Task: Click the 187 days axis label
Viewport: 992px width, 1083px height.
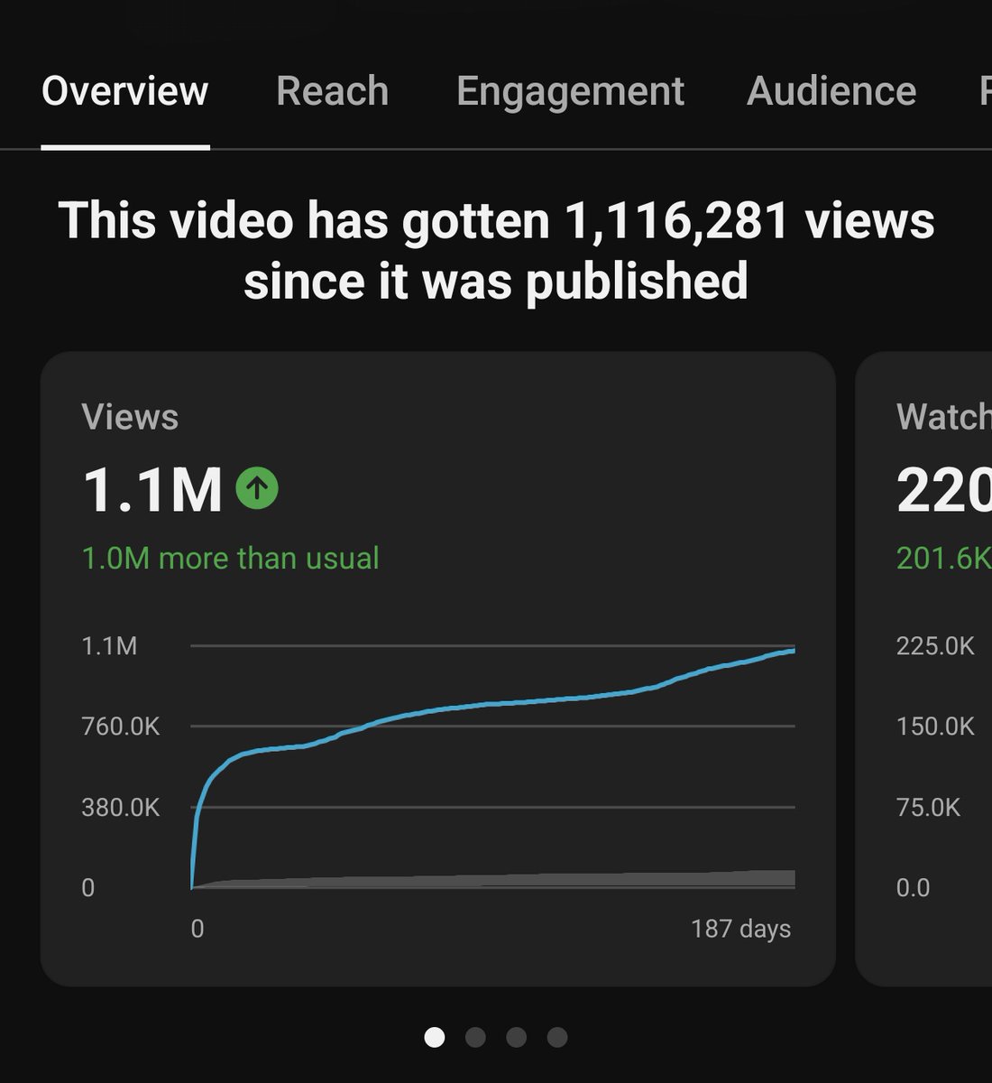Action: click(x=740, y=929)
